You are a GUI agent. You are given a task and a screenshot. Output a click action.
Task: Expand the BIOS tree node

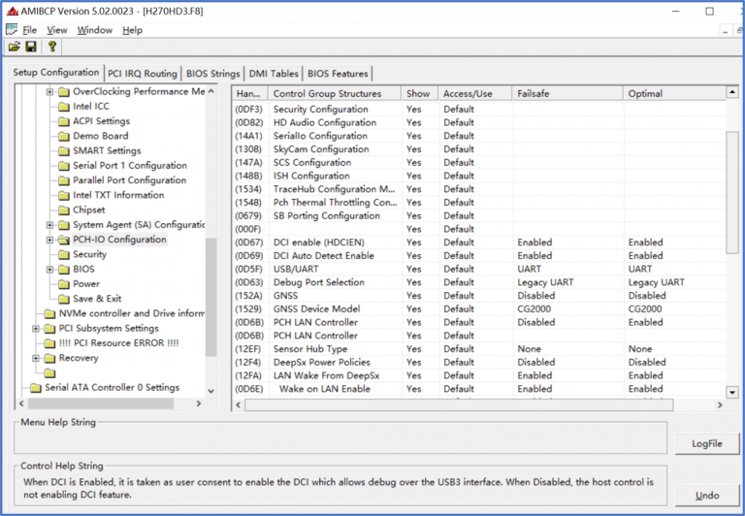[50, 270]
